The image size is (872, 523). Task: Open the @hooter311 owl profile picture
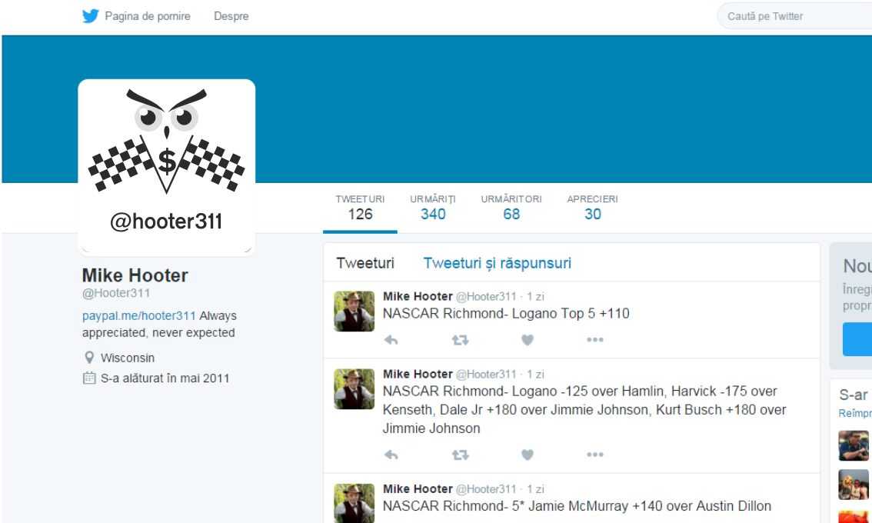pyautogui.click(x=167, y=168)
